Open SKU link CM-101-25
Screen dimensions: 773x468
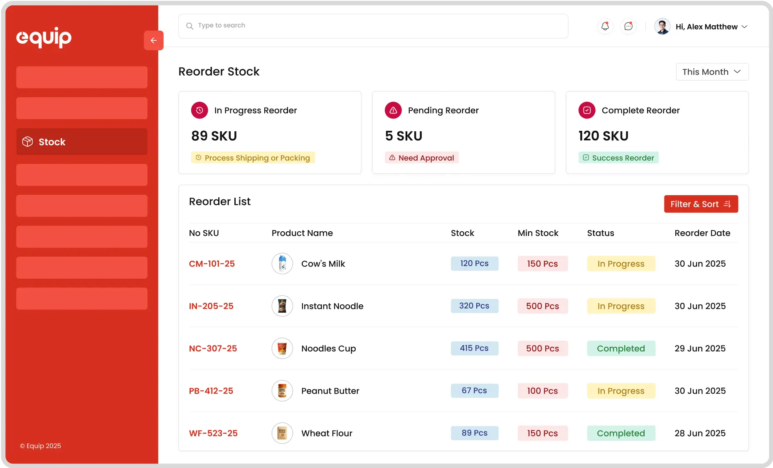point(212,264)
